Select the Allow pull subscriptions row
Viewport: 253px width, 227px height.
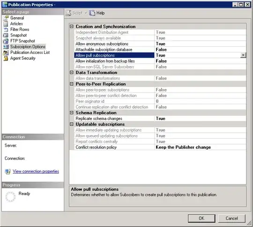(x=160, y=55)
